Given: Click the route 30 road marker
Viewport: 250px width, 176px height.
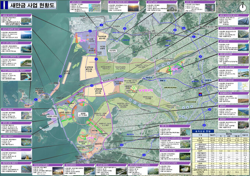Looking at the screenshot, I should tap(121, 145).
